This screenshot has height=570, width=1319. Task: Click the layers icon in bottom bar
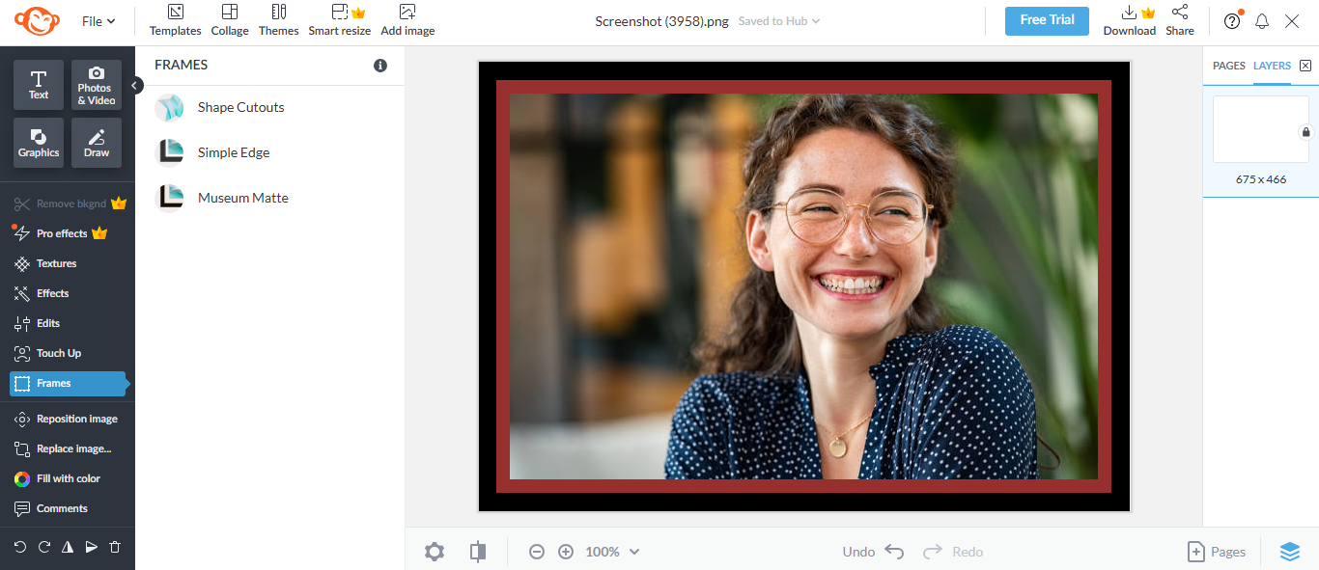point(1290,551)
